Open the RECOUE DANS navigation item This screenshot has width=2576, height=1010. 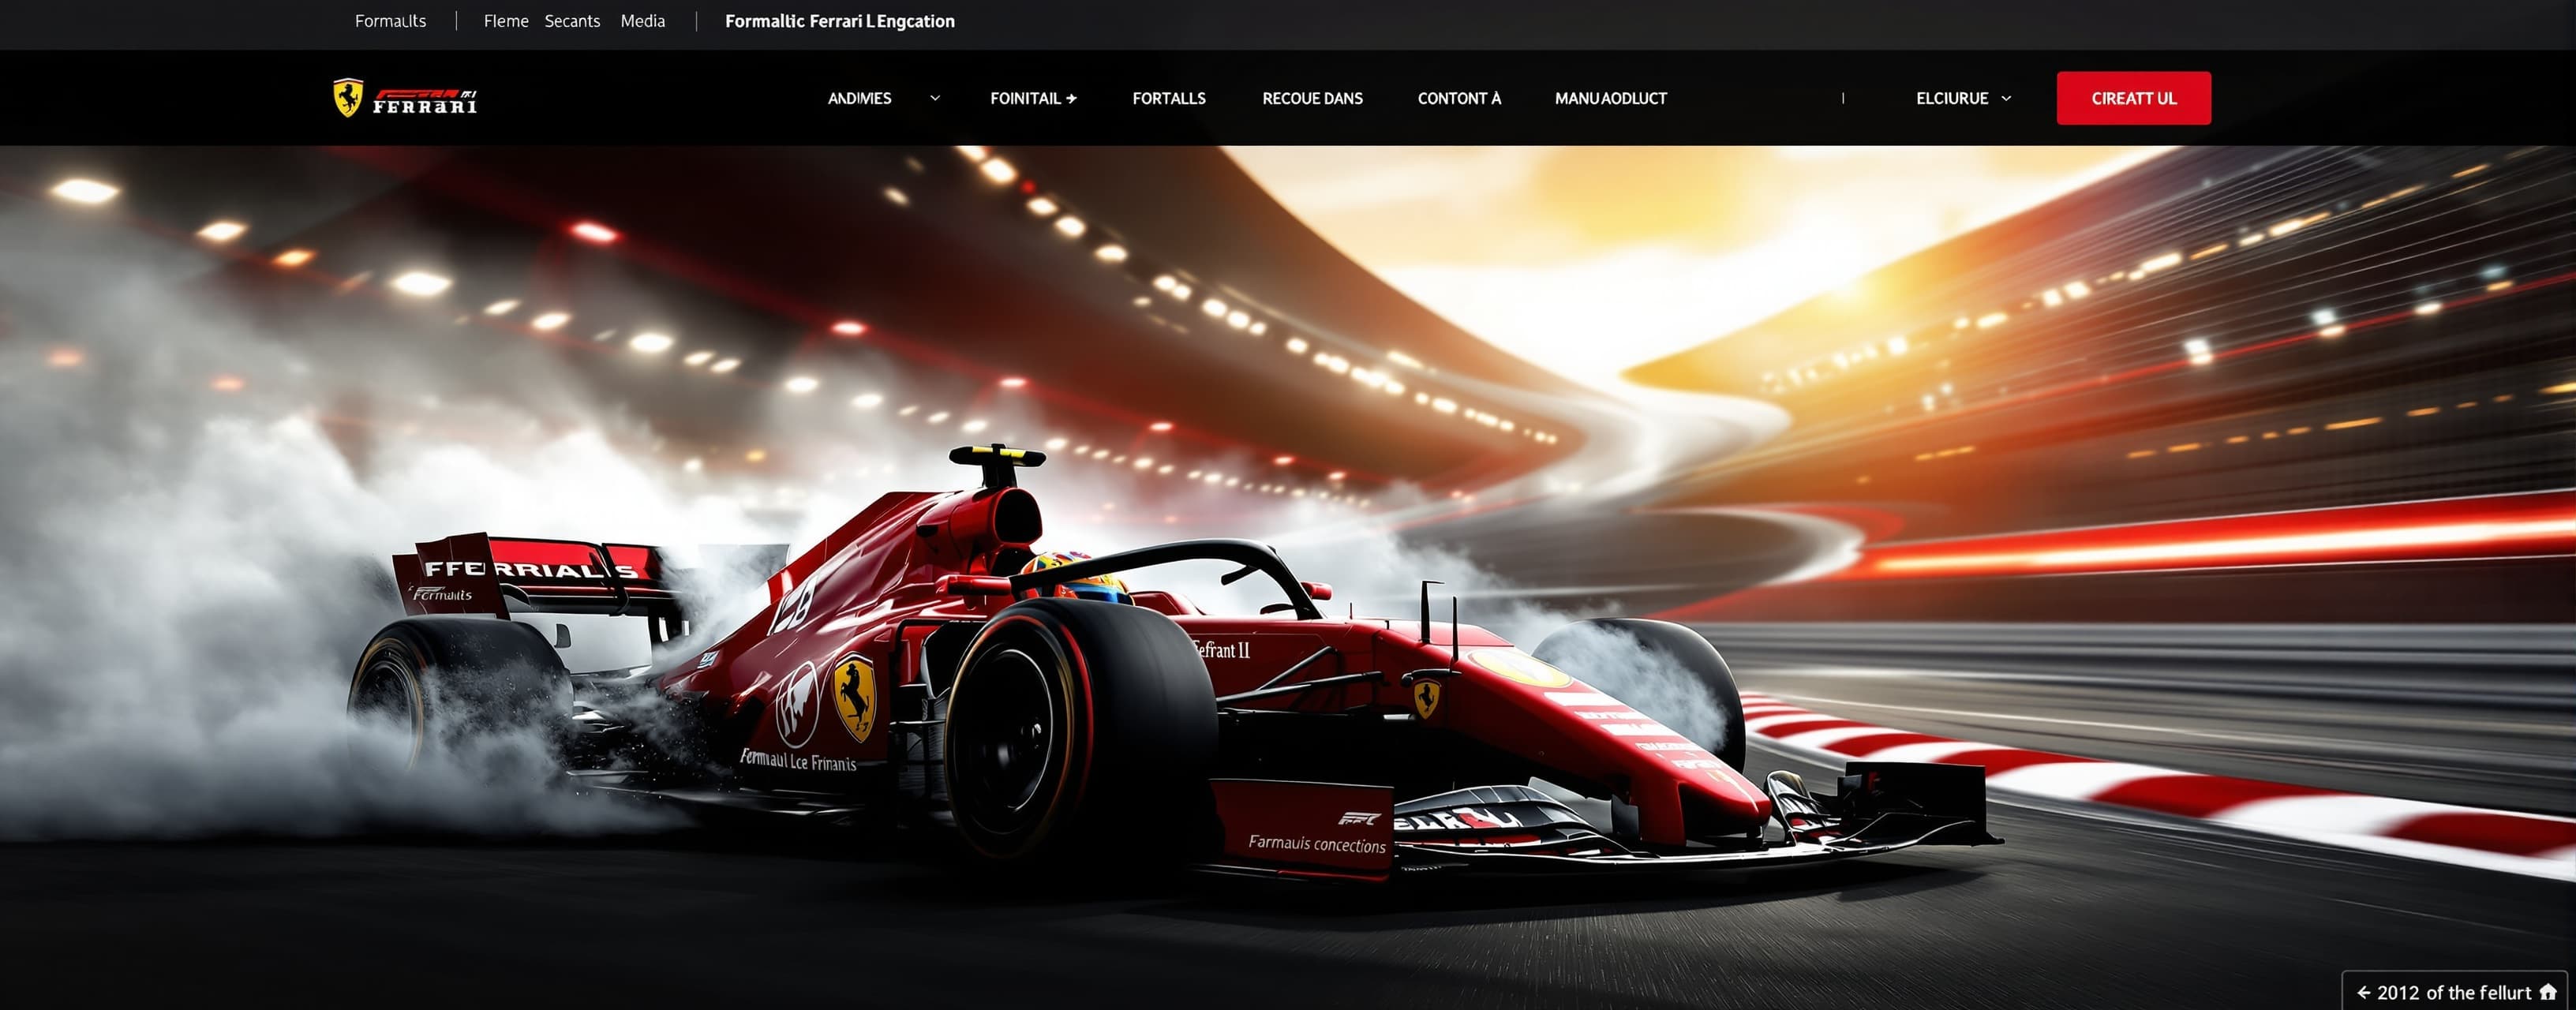1312,98
